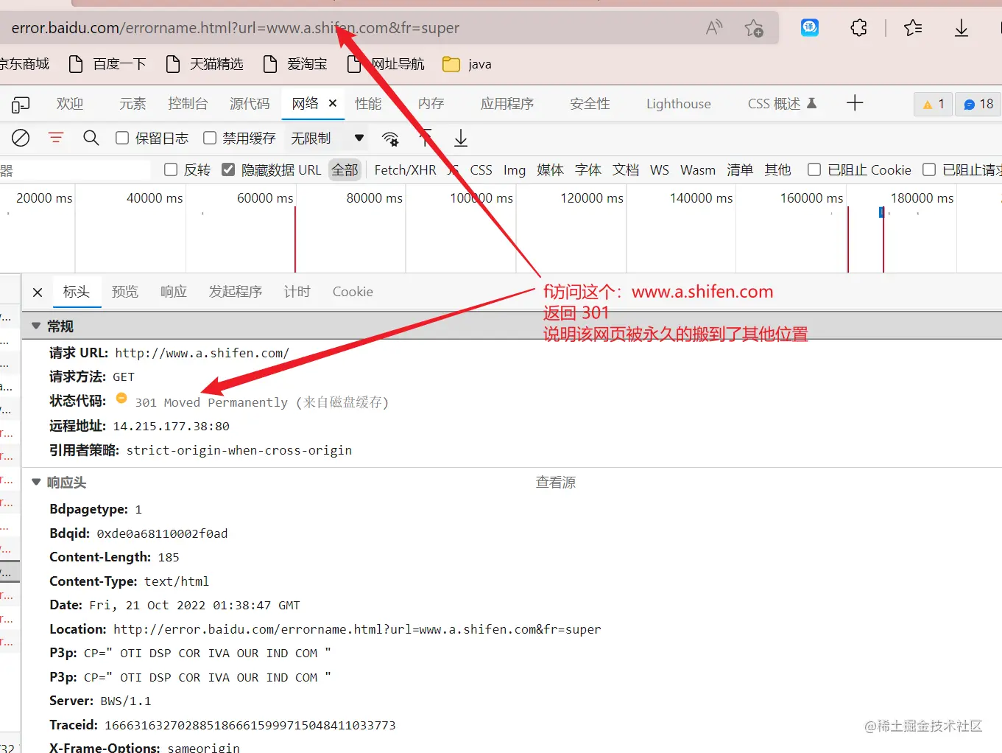This screenshot has width=1002, height=753.
Task: Add a new DevTools tab with plus icon
Action: pos(855,103)
